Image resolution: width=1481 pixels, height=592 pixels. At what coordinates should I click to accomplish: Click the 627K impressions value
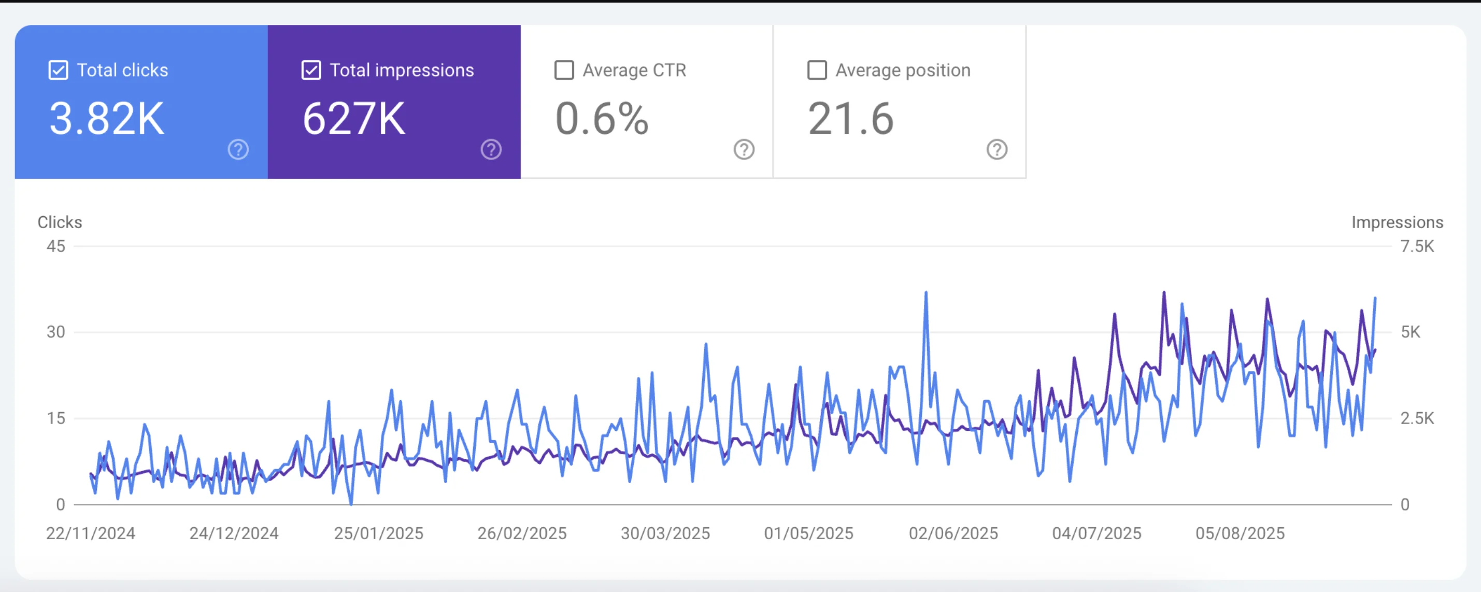[x=354, y=119]
